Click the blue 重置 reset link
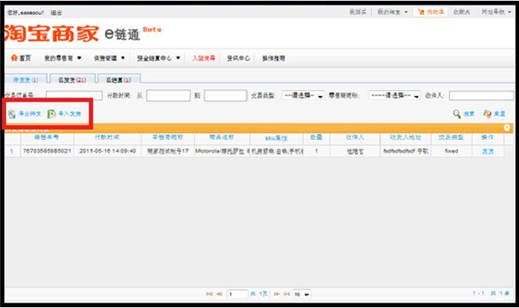 point(499,114)
